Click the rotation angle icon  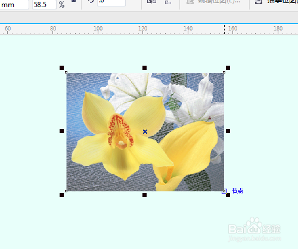click(91, 1)
